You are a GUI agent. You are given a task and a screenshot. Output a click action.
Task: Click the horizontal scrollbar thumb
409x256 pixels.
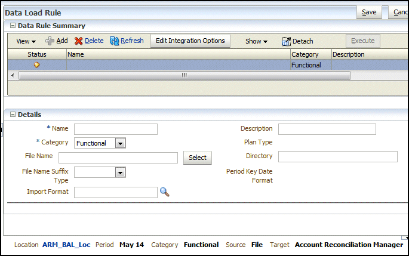click(x=184, y=76)
